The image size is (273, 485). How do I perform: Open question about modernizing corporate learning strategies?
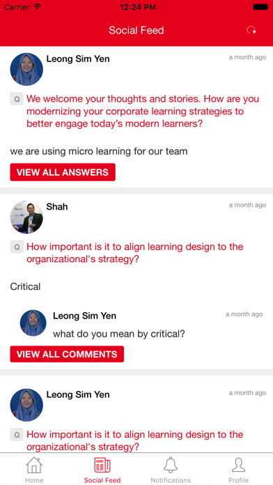[143, 111]
